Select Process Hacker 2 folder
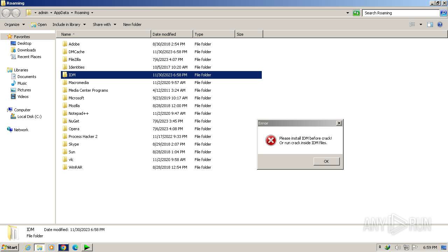This screenshot has width=448, height=252. [x=161, y=136]
